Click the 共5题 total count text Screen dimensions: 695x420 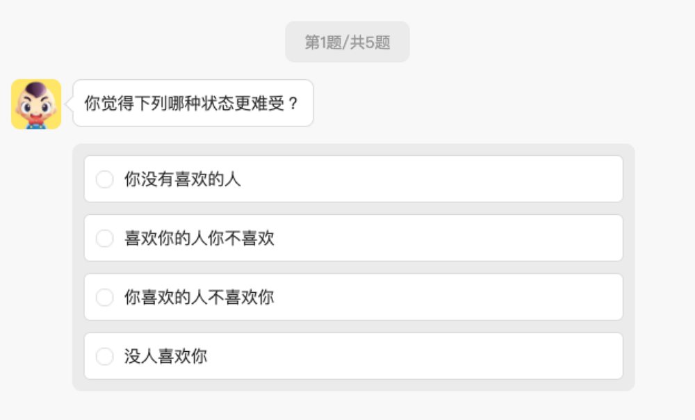(370, 42)
